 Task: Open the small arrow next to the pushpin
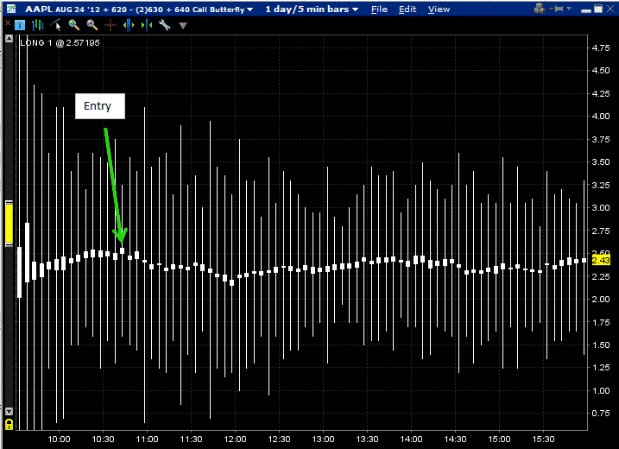[x=569, y=9]
